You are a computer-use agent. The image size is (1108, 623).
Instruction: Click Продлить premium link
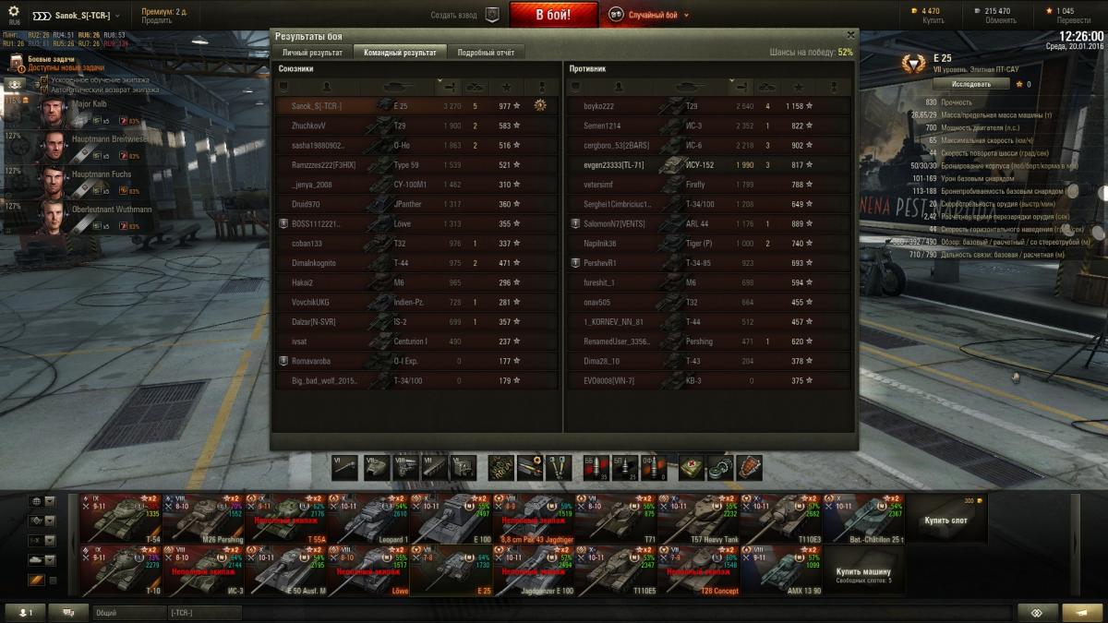(156, 20)
